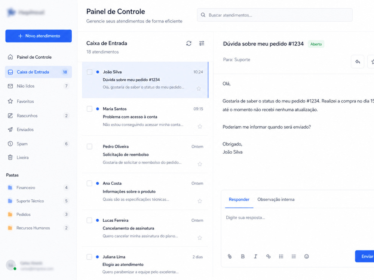374x280 pixels.
Task: Click the envelope icon for Não lidos
Action: point(10,86)
